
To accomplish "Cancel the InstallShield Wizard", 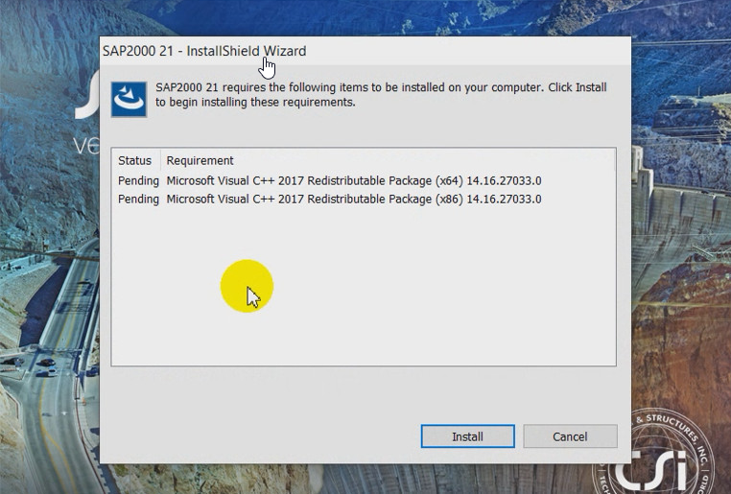I will pos(570,436).
